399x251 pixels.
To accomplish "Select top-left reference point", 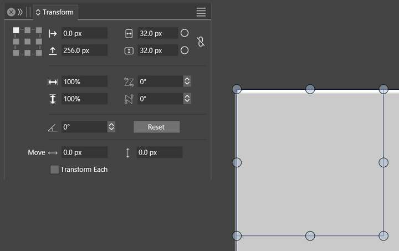I will [x=16, y=30].
